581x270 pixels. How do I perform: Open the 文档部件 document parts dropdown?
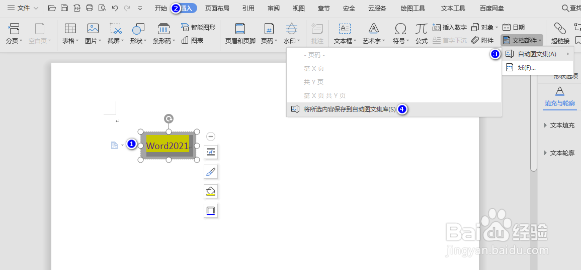(522, 40)
